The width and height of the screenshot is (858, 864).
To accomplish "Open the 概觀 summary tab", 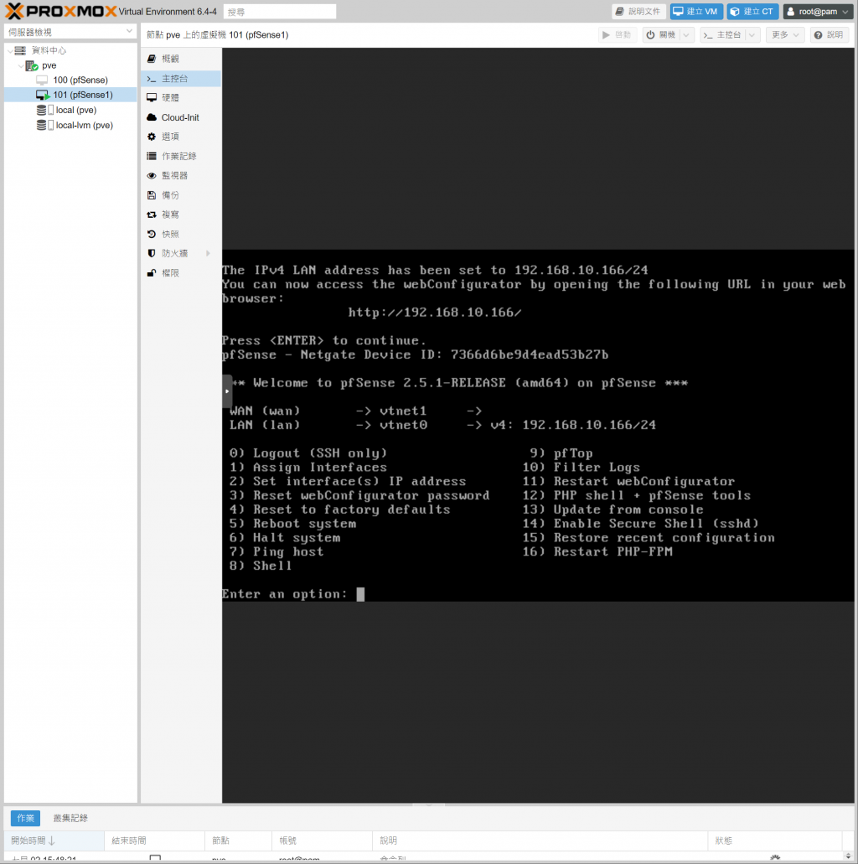I will coord(181,59).
